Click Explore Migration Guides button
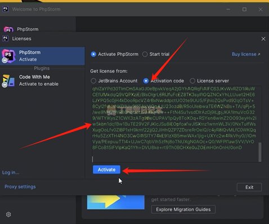Image resolution: width=269 pixels, height=224 pixels. coord(183,209)
